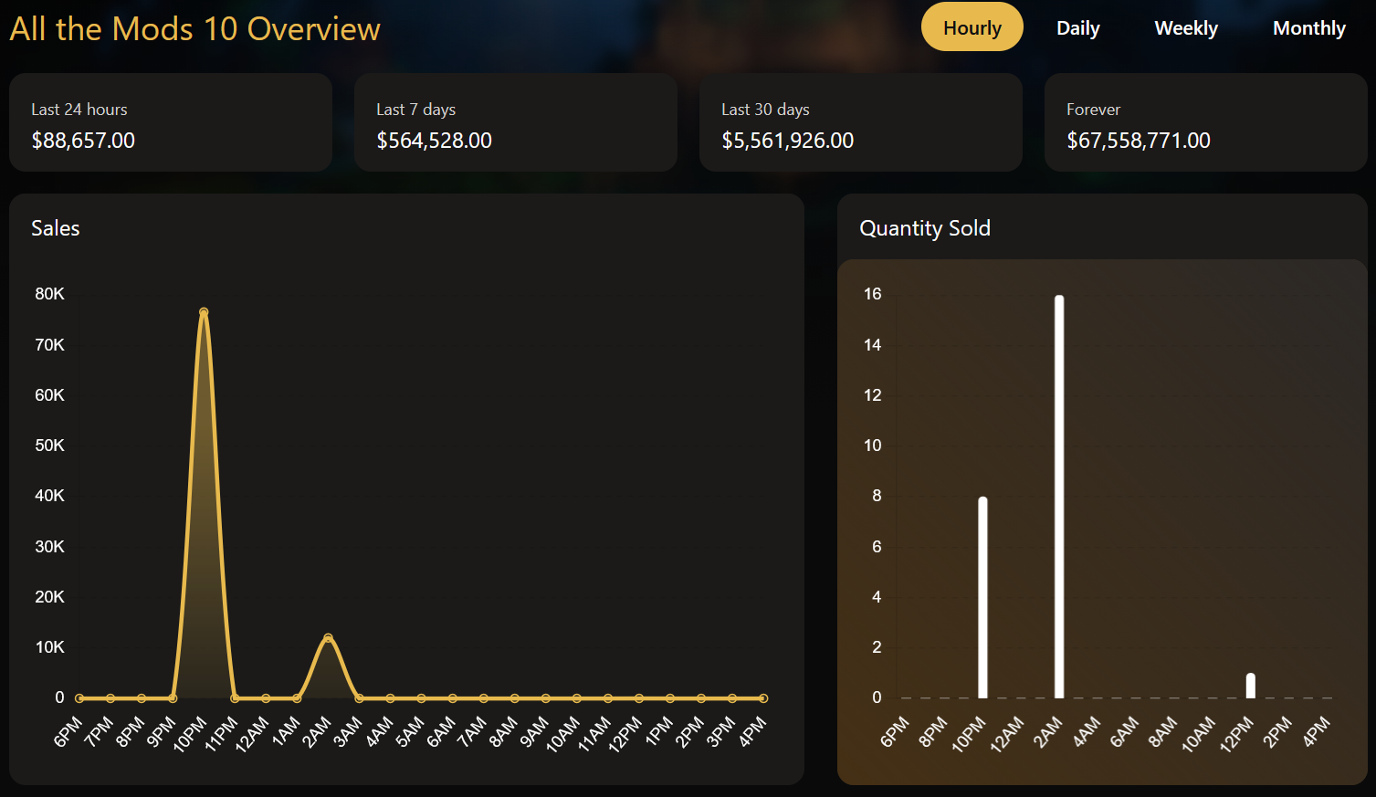
Task: Click the 6PM data point on Sales chart
Action: click(x=79, y=697)
